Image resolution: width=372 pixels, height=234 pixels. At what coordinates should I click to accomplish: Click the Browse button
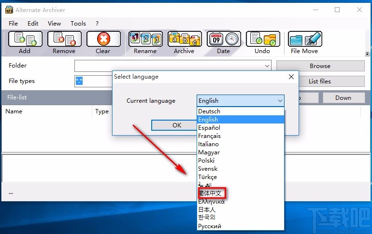pos(320,66)
